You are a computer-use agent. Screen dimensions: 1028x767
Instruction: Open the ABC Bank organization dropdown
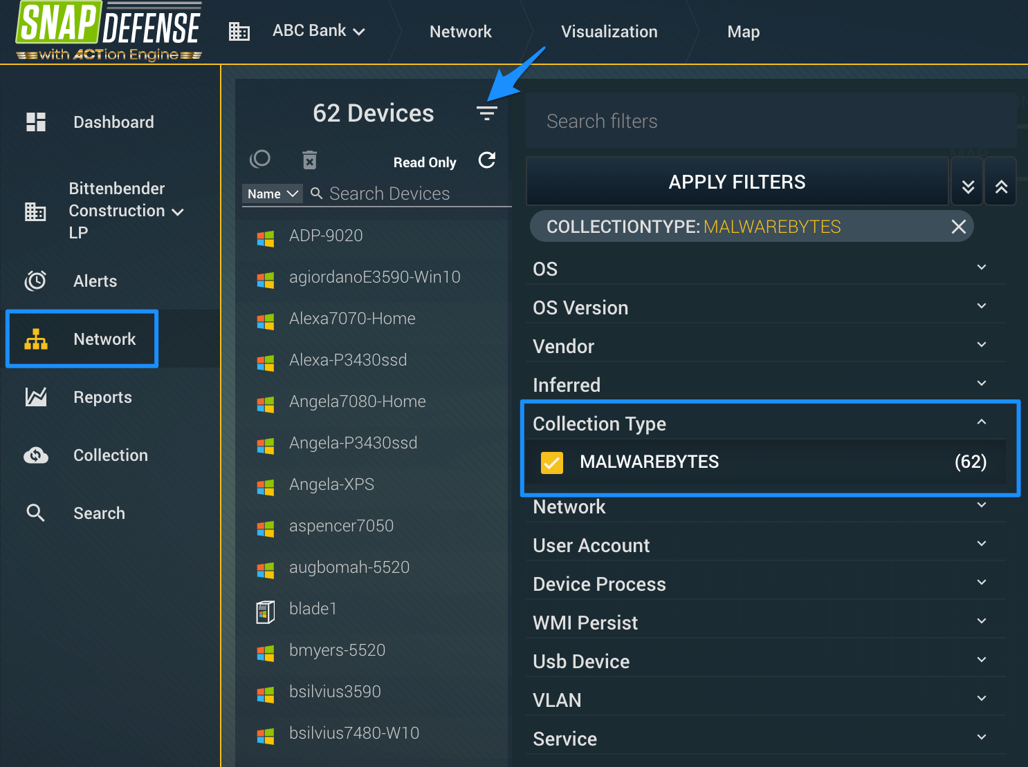pyautogui.click(x=319, y=31)
